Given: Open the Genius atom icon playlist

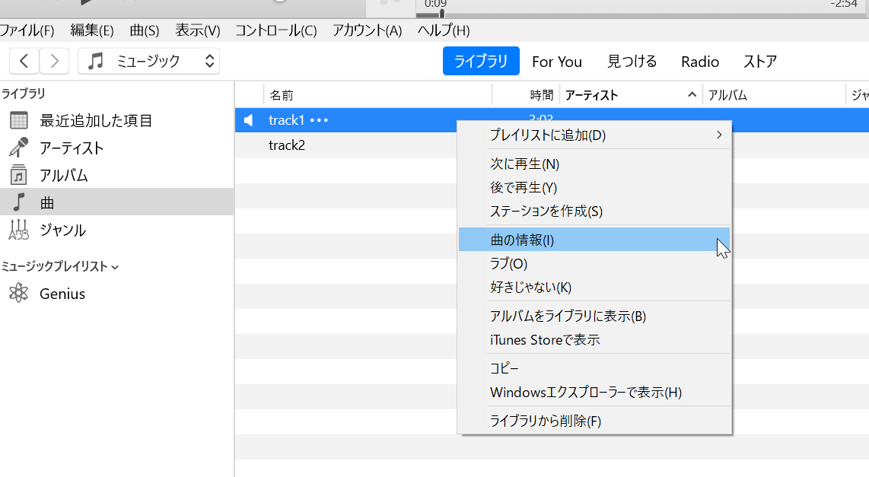Looking at the screenshot, I should click(x=19, y=294).
